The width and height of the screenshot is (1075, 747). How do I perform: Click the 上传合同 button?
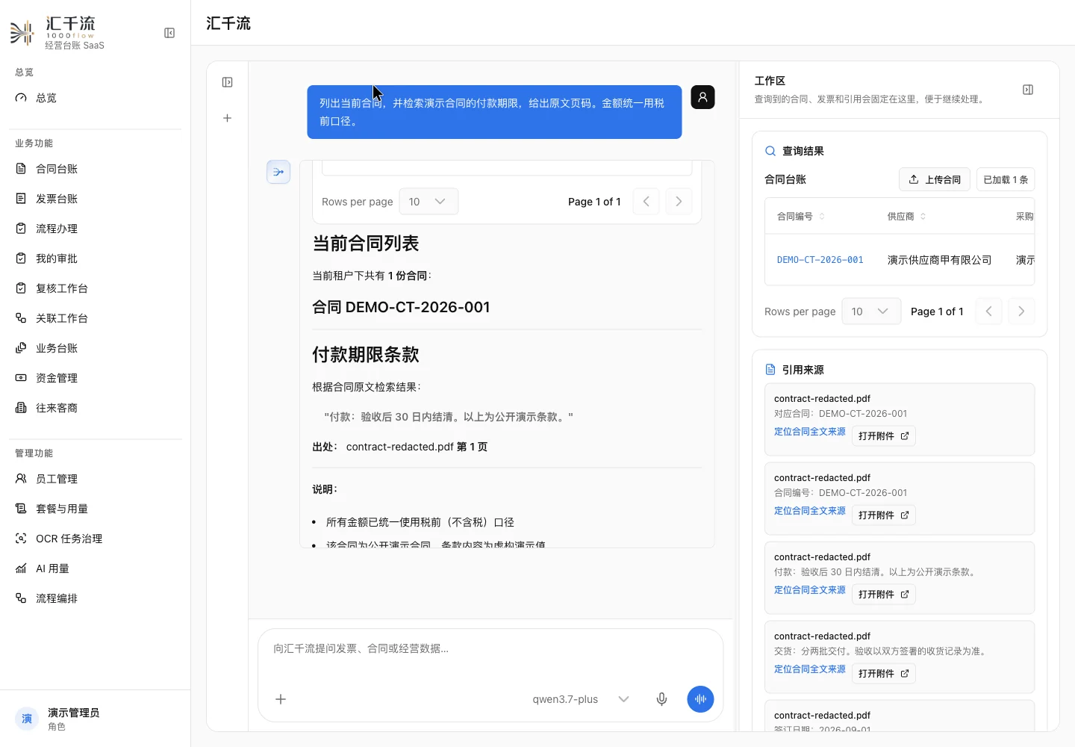935,179
